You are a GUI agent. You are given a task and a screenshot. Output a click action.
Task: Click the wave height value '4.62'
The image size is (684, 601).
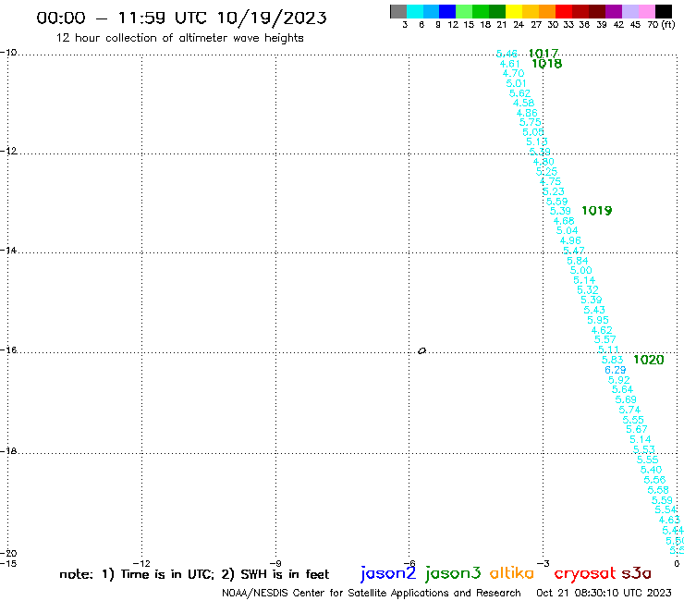[602, 330]
